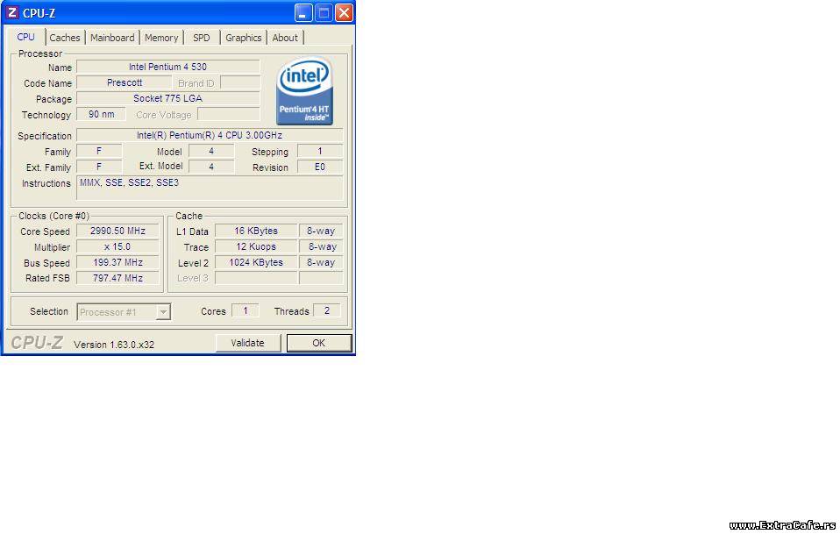Switch to the Caches tab
This screenshot has width=840, height=534.
[65, 38]
